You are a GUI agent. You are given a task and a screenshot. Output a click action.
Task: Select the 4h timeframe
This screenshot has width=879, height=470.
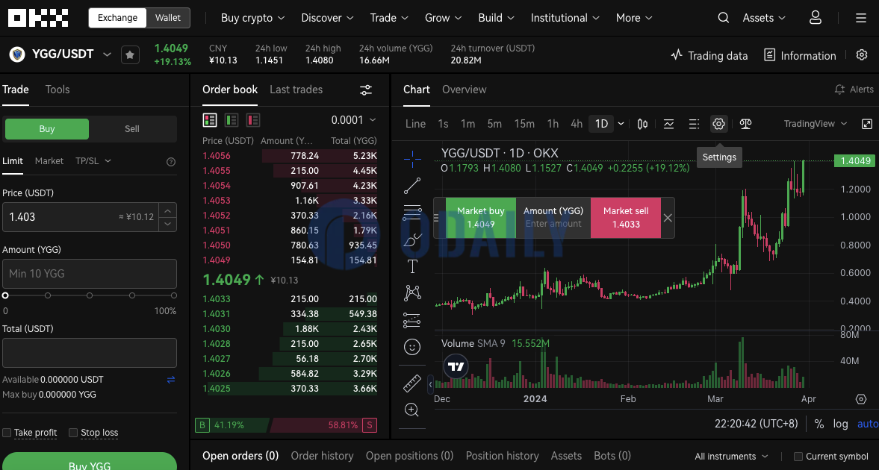[577, 124]
